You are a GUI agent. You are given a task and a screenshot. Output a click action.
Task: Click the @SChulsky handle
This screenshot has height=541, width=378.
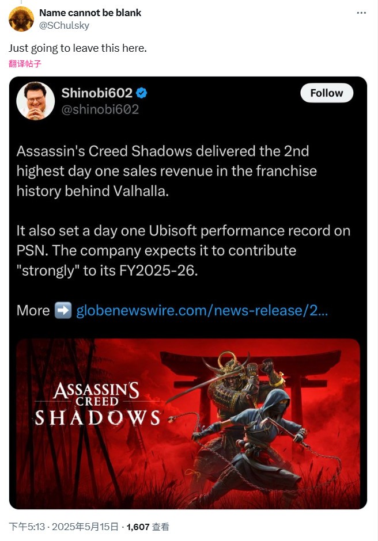(x=65, y=25)
